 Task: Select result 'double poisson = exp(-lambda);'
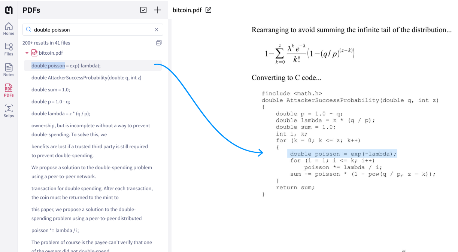[x=93, y=66]
